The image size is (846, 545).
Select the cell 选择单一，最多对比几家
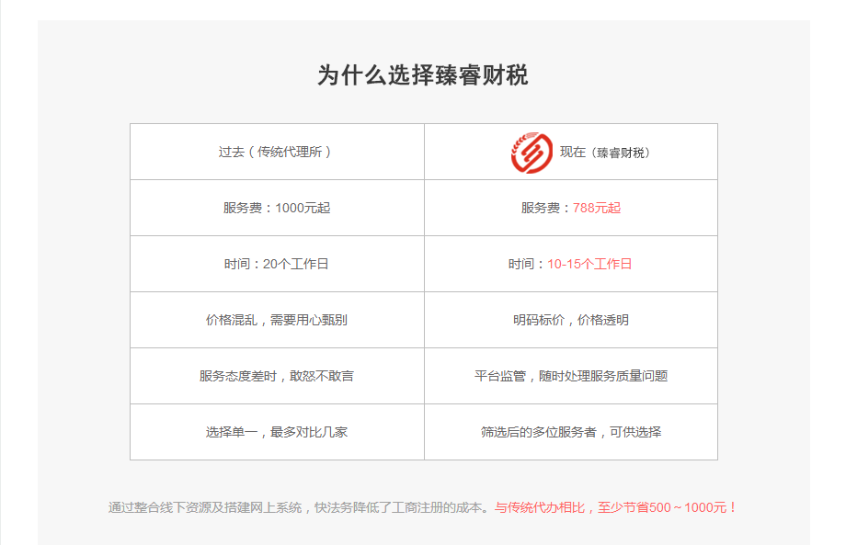pos(277,432)
